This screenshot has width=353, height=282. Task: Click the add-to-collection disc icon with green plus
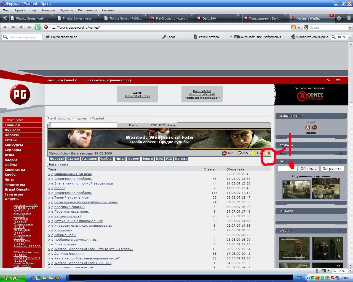[x=267, y=153]
